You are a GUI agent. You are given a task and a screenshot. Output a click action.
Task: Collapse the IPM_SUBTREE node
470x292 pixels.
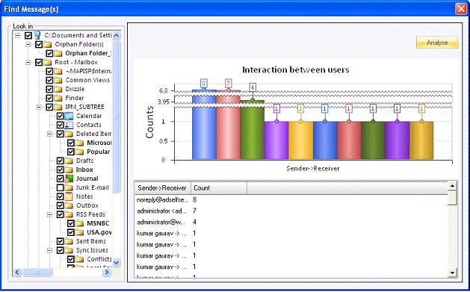click(x=39, y=107)
